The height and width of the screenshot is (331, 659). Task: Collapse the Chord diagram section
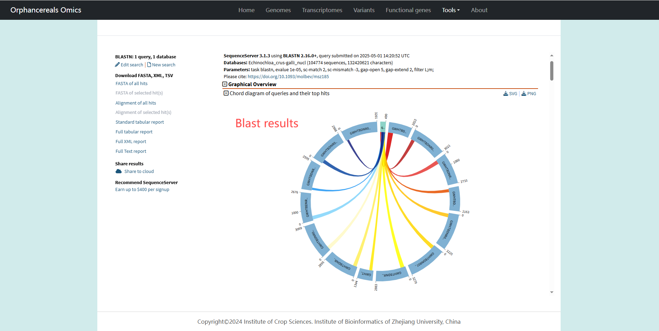[x=226, y=93]
